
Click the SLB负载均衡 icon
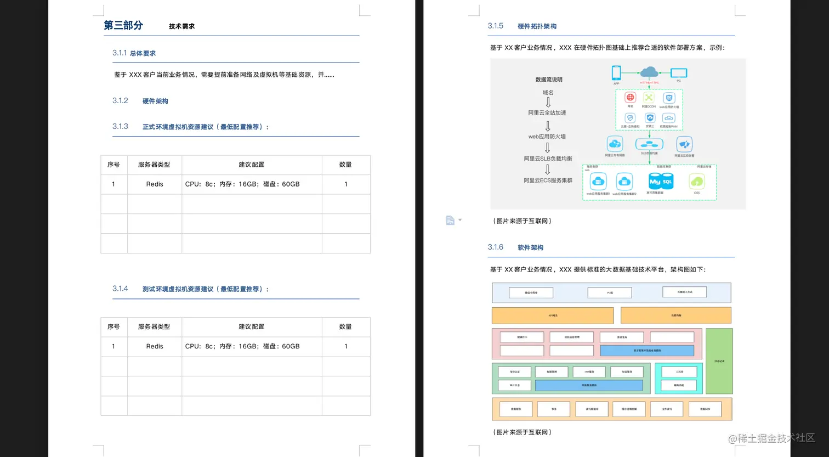[x=649, y=144]
